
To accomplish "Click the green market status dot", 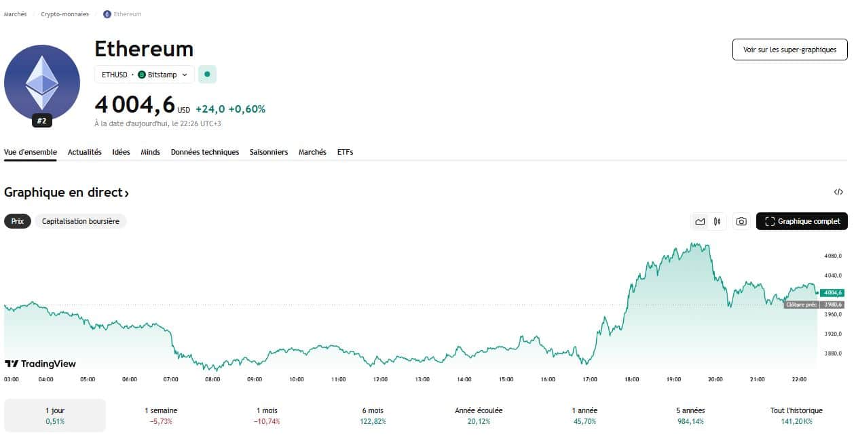I will (207, 75).
